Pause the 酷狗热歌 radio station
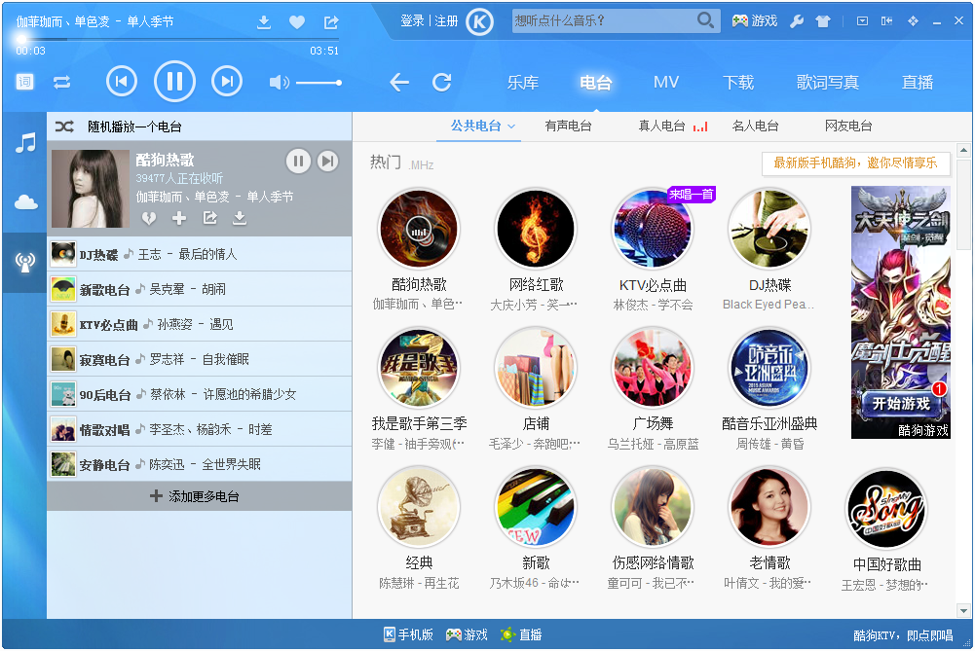The image size is (975, 651). [x=298, y=162]
